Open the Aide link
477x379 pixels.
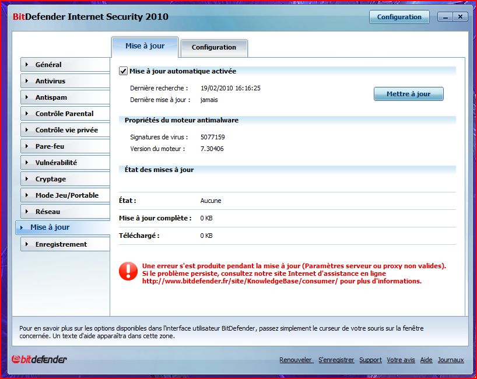point(426,360)
